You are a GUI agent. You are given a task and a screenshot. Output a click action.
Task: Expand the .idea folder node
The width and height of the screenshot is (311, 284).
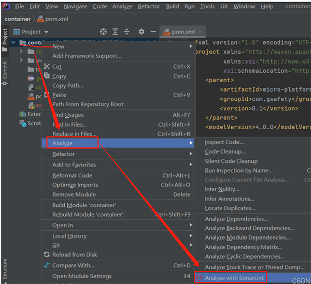point(21,51)
